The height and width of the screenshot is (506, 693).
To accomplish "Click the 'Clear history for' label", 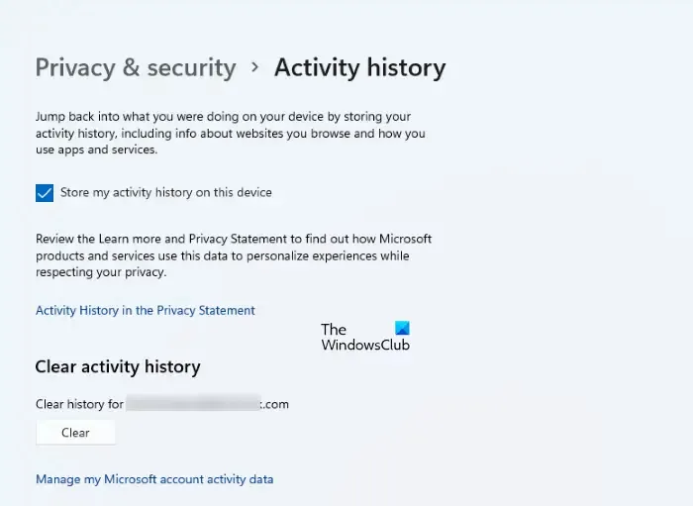I will 79,404.
